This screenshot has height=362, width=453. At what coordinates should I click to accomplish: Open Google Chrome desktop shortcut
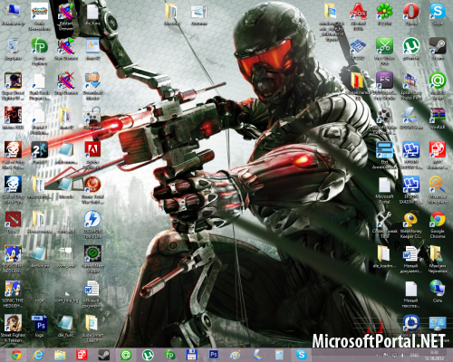pos(438,224)
